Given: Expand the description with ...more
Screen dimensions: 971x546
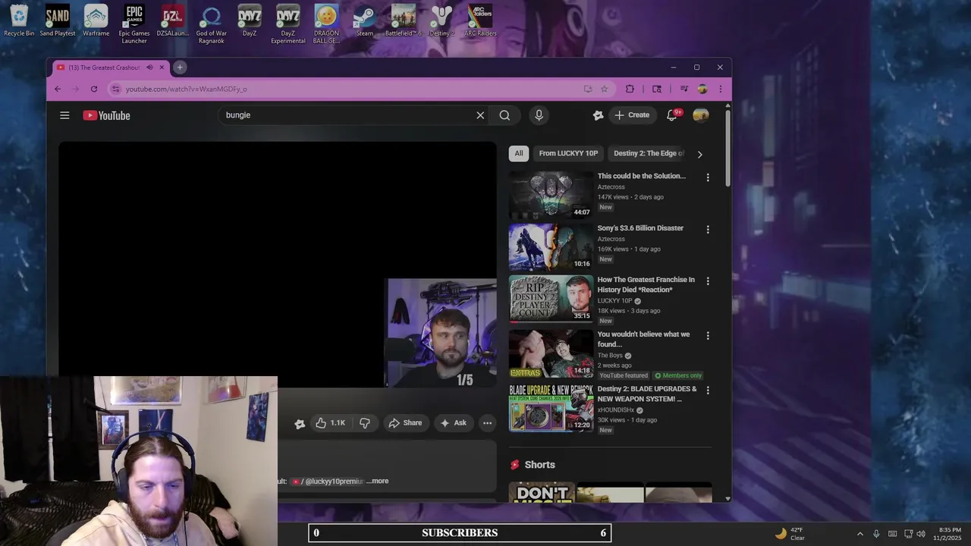Looking at the screenshot, I should pyautogui.click(x=378, y=481).
